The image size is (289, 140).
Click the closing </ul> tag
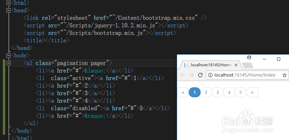pos(31,123)
